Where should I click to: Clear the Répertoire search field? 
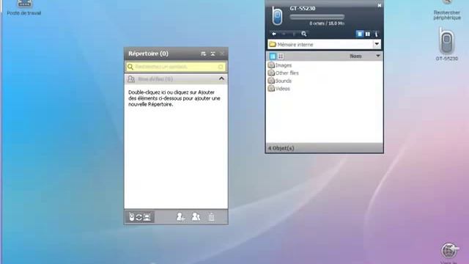[x=221, y=67]
